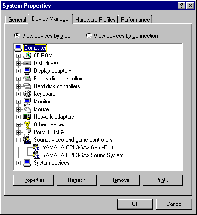Viewport: 197px width, 215px height.
Task: Expand the Display adapters node
Action: (18, 71)
